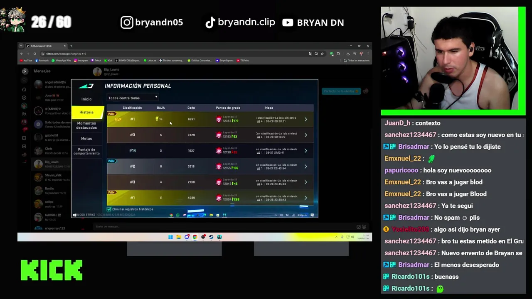Go to TikTok Home via sidebar icon
This screenshot has height=299, width=532.
24,90
